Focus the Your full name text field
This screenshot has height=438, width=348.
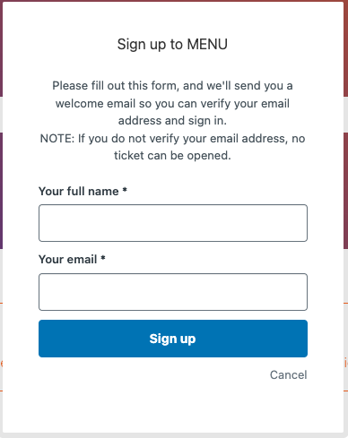click(x=173, y=223)
